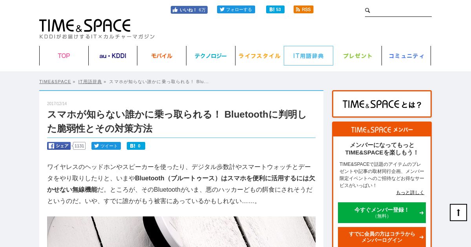Click the IT用語辞典 breadcrumb link
The image size is (471, 247).
[x=90, y=82]
